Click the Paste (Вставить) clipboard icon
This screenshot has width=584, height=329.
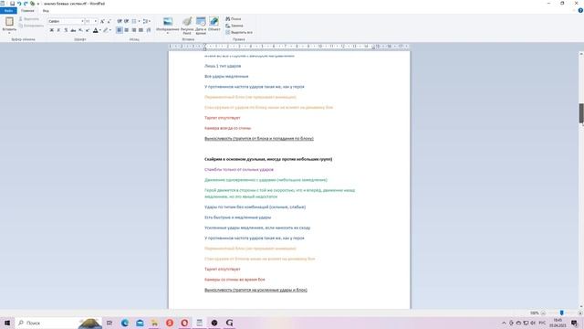click(9, 21)
